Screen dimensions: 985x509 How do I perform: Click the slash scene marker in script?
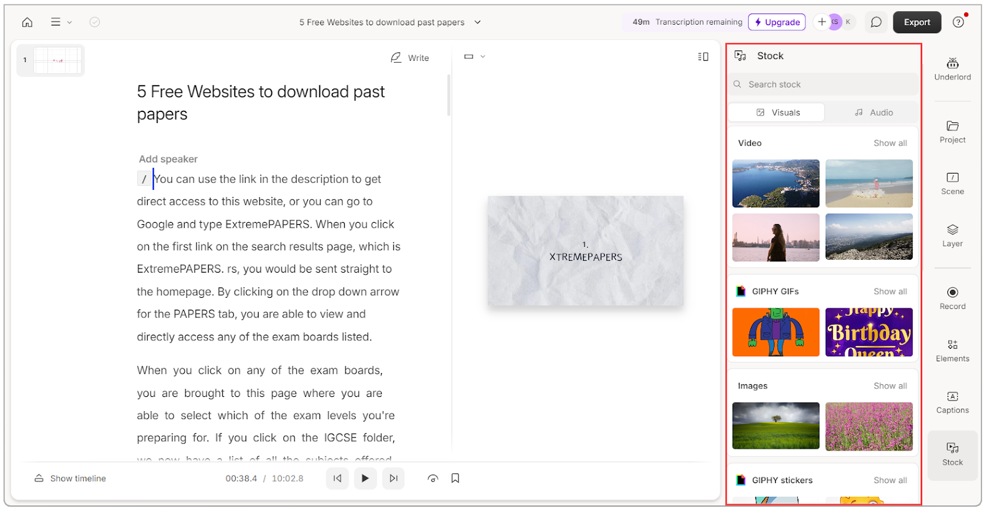tap(144, 179)
